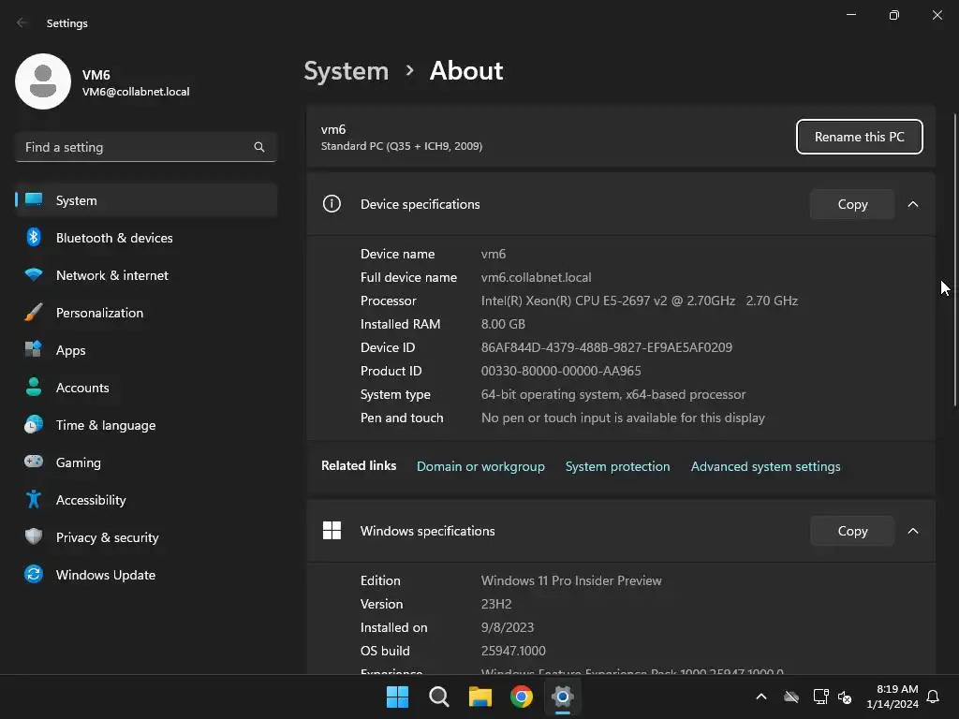Click the OS build value 25947.1000
The height and width of the screenshot is (719, 959).
pos(513,651)
